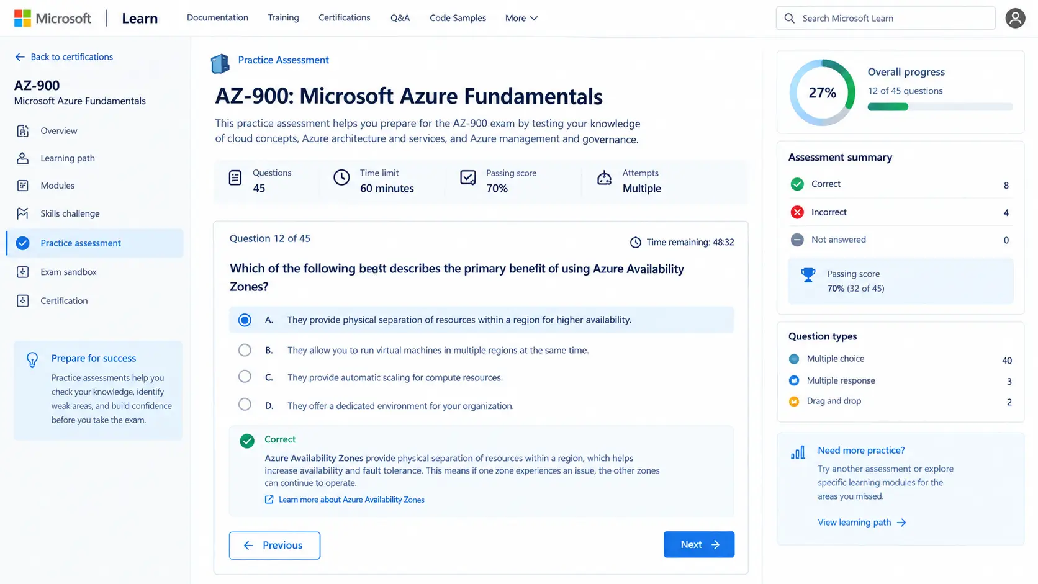
Task: Open Overview in the sidebar
Action: (x=59, y=131)
